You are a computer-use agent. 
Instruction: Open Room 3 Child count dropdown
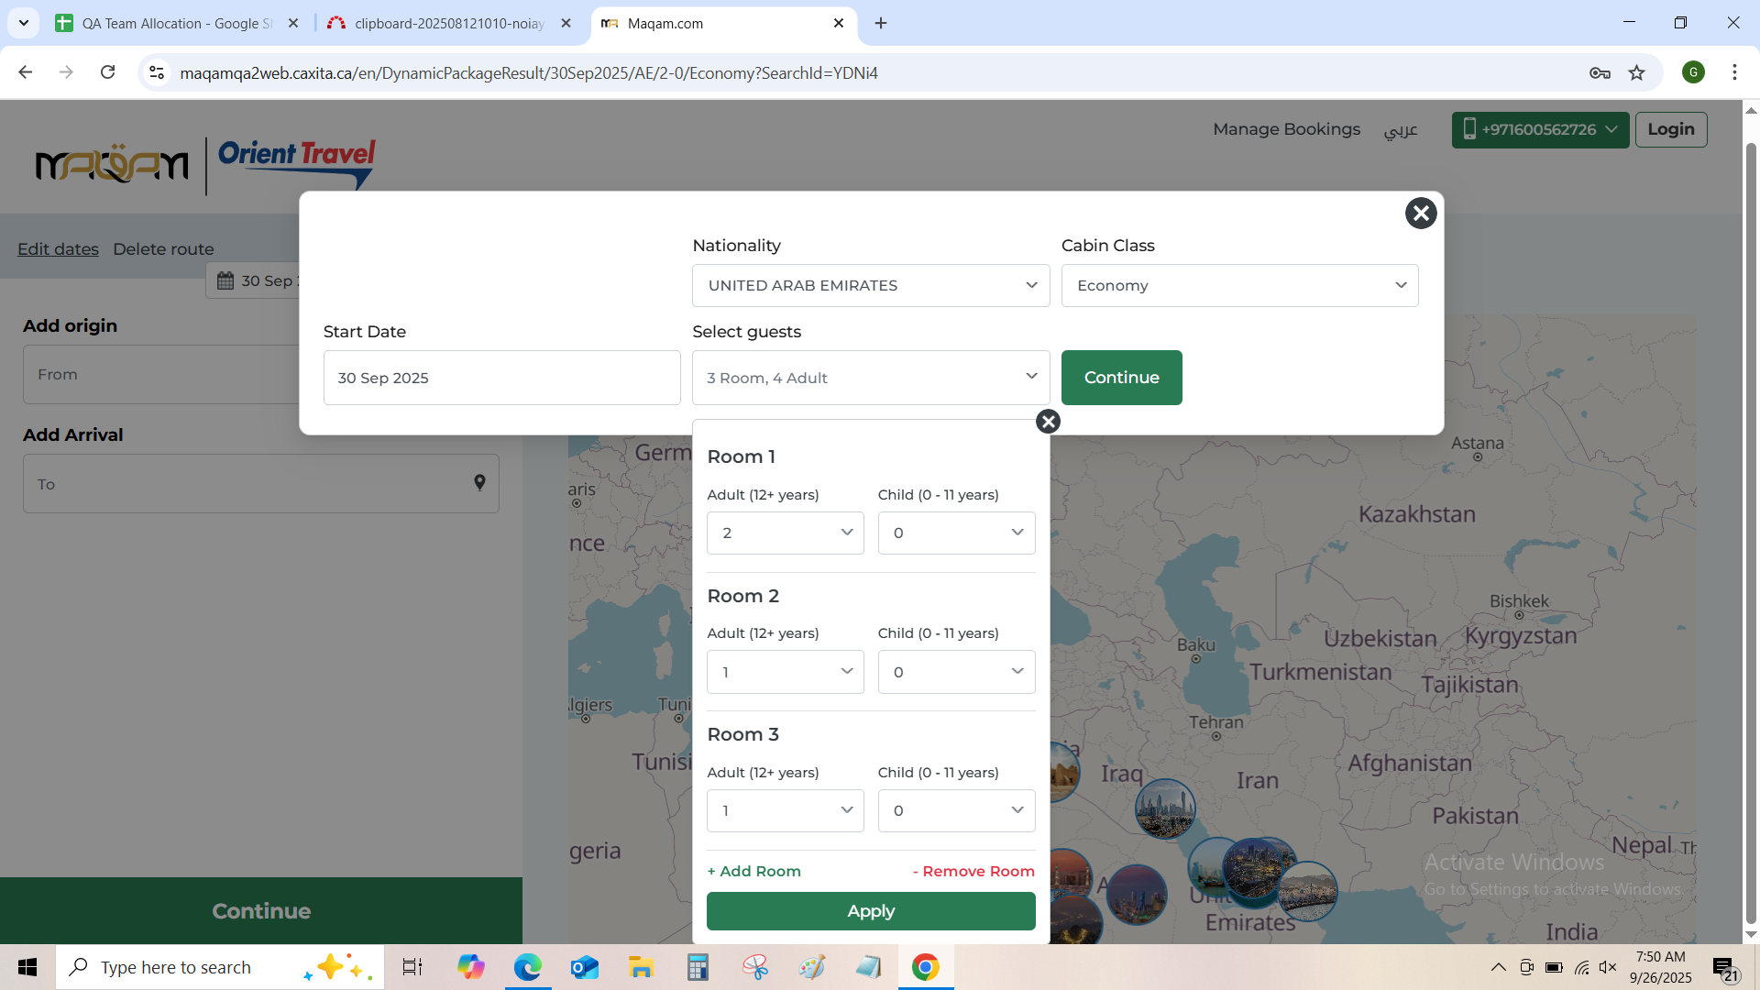tap(955, 811)
